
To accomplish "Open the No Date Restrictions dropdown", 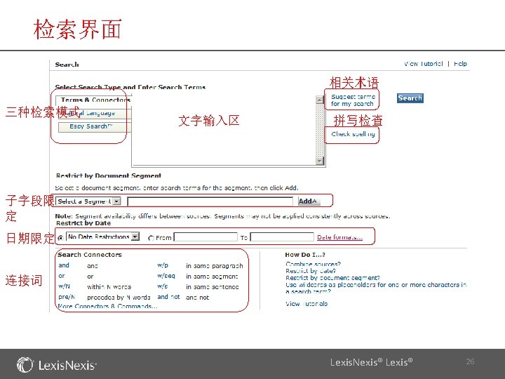I will [x=102, y=237].
